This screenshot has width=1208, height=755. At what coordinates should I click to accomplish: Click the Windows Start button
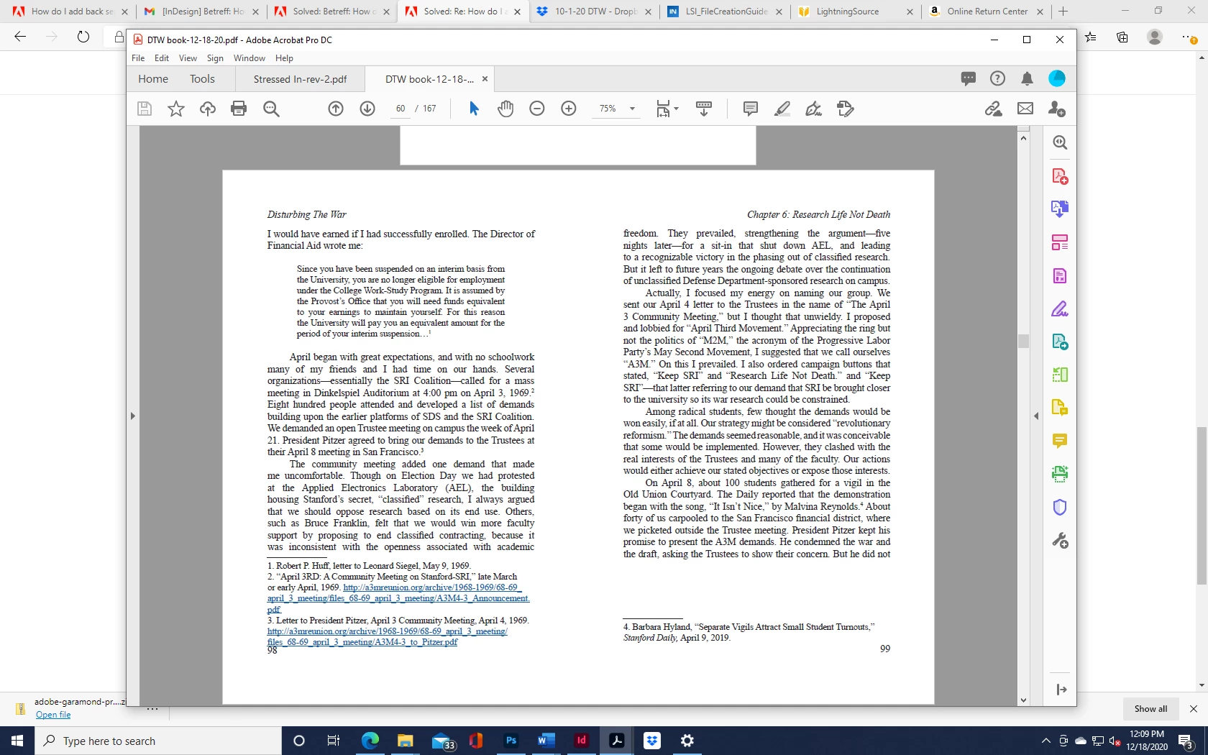tap(17, 741)
